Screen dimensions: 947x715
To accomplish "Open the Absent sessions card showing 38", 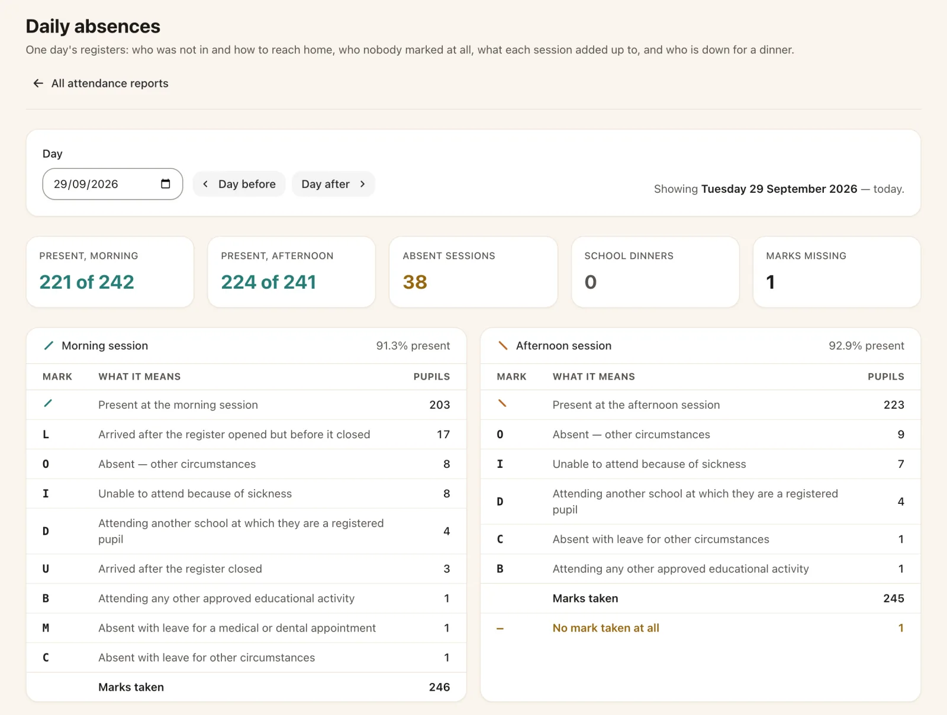I will [474, 272].
